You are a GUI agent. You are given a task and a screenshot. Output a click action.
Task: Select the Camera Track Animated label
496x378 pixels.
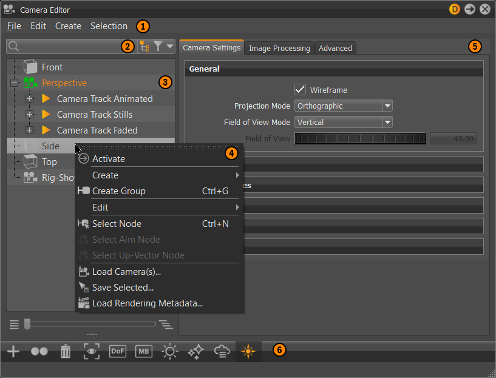tap(104, 99)
